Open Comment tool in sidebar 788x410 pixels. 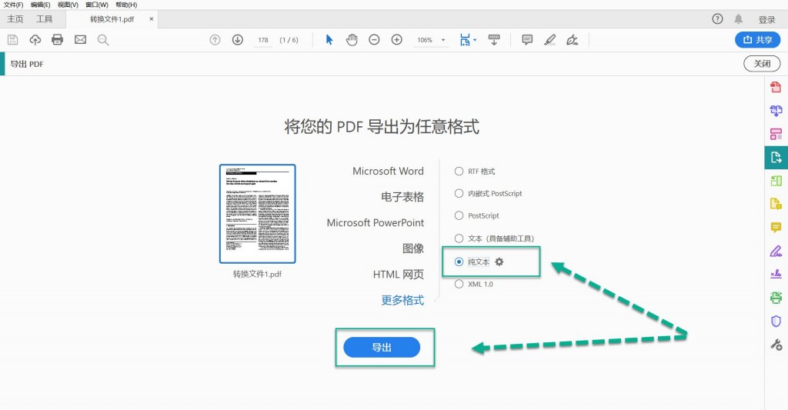click(x=776, y=227)
